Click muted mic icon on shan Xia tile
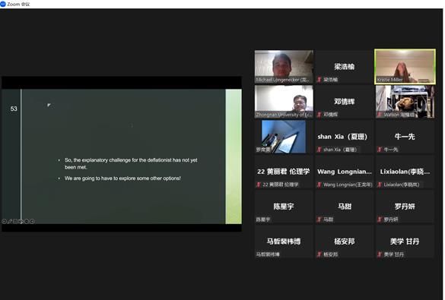 pyautogui.click(x=319, y=150)
